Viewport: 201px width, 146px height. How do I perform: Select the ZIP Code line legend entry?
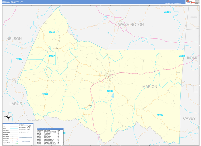pos(13,128)
